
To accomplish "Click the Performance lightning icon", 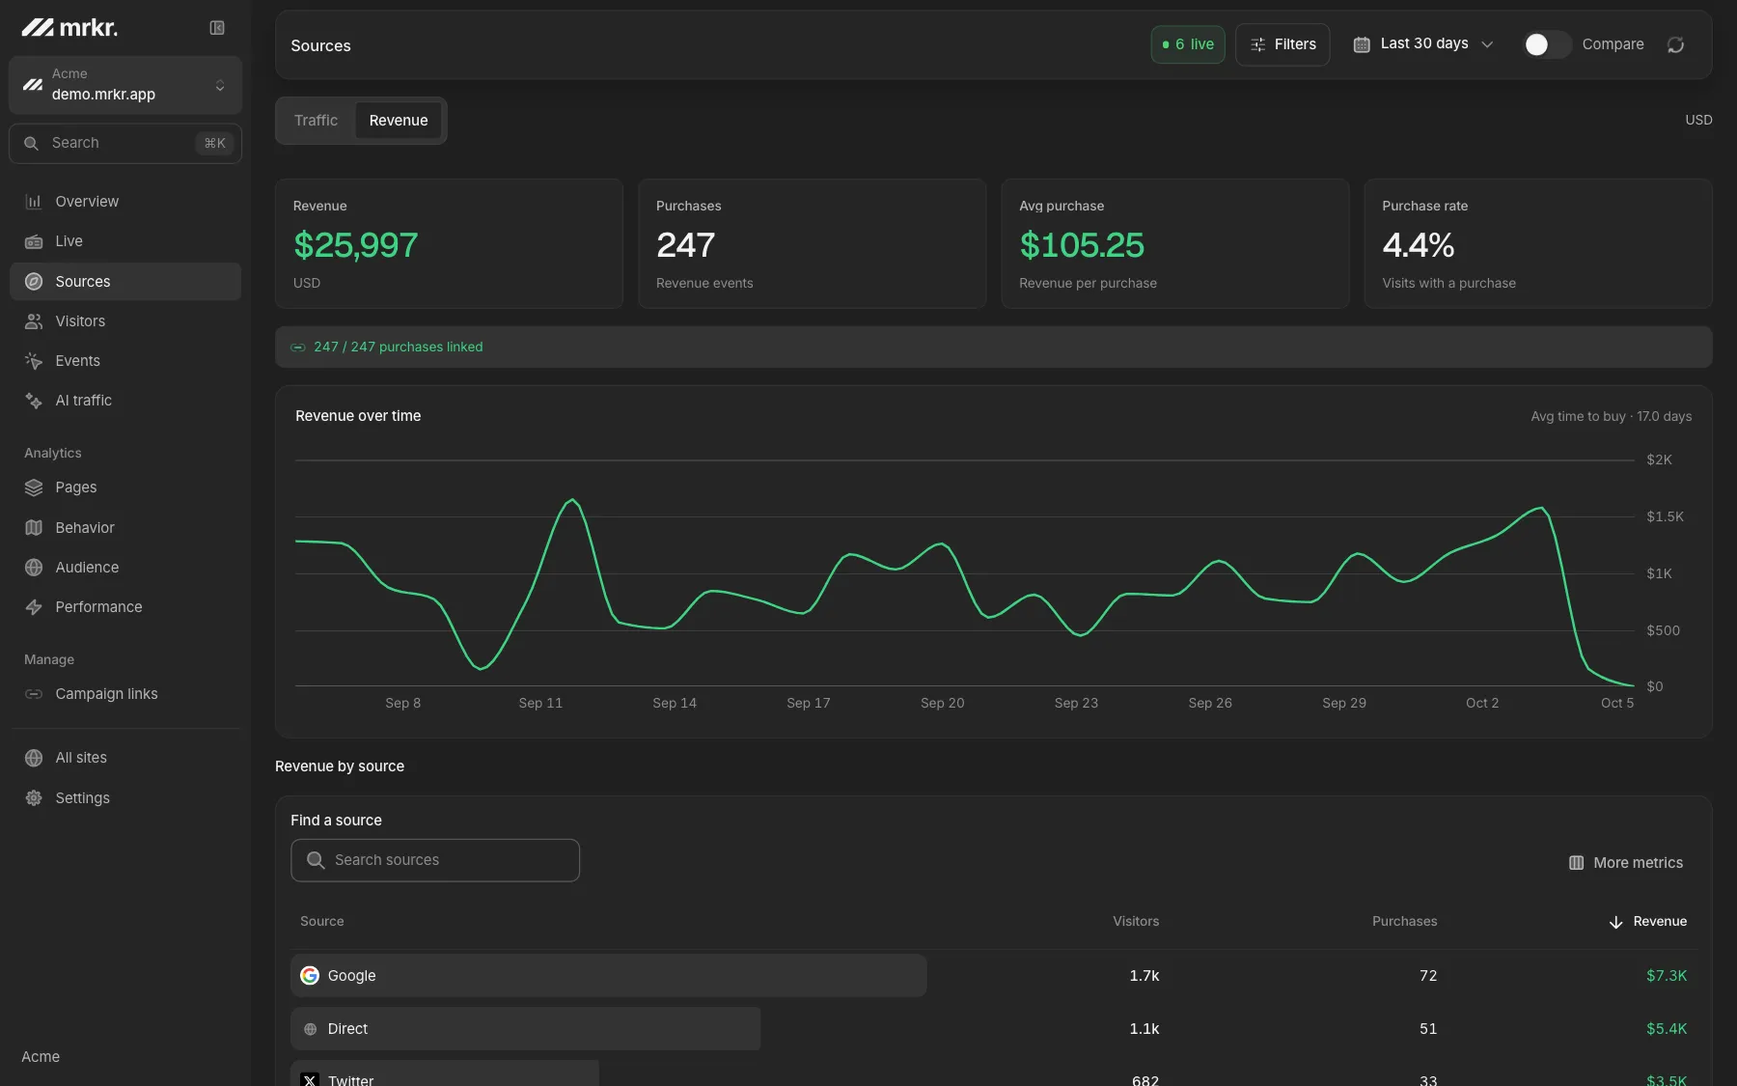I will click(34, 607).
